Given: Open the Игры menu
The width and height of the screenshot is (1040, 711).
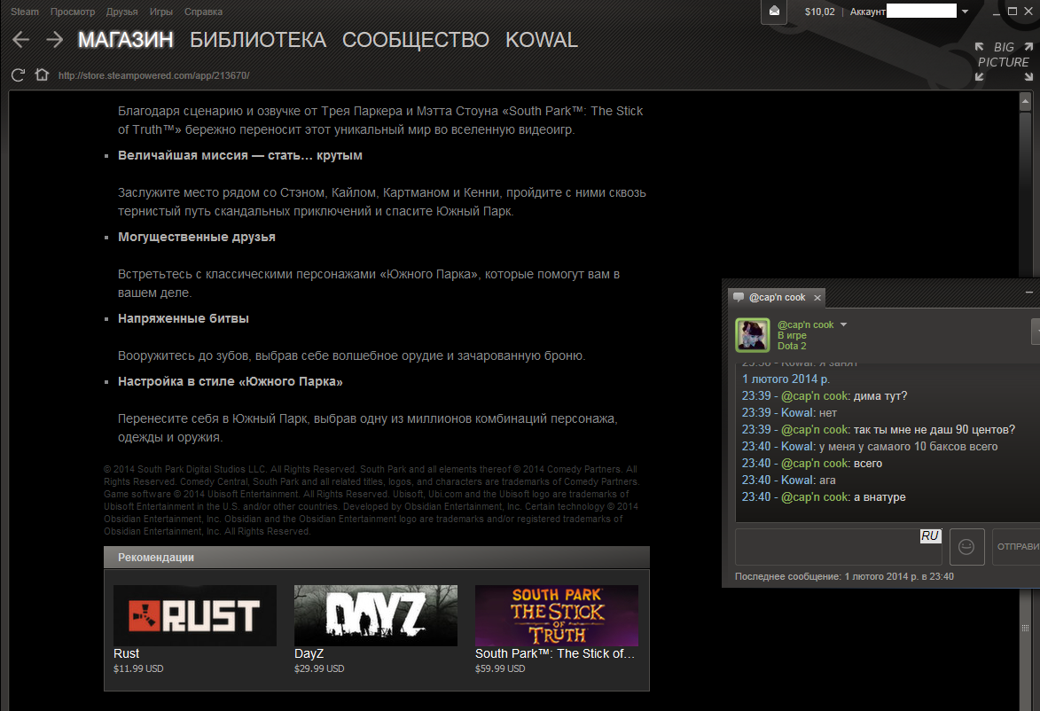Looking at the screenshot, I should (161, 12).
